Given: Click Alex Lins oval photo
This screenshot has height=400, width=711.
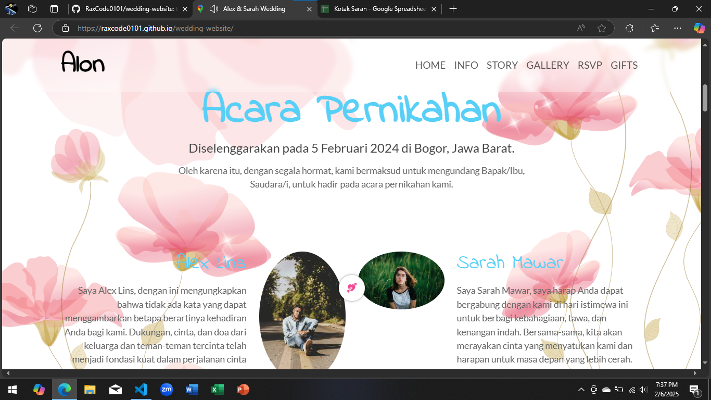Looking at the screenshot, I should coord(302,311).
